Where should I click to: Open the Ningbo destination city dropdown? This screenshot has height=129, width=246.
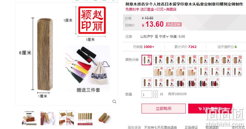(164, 37)
